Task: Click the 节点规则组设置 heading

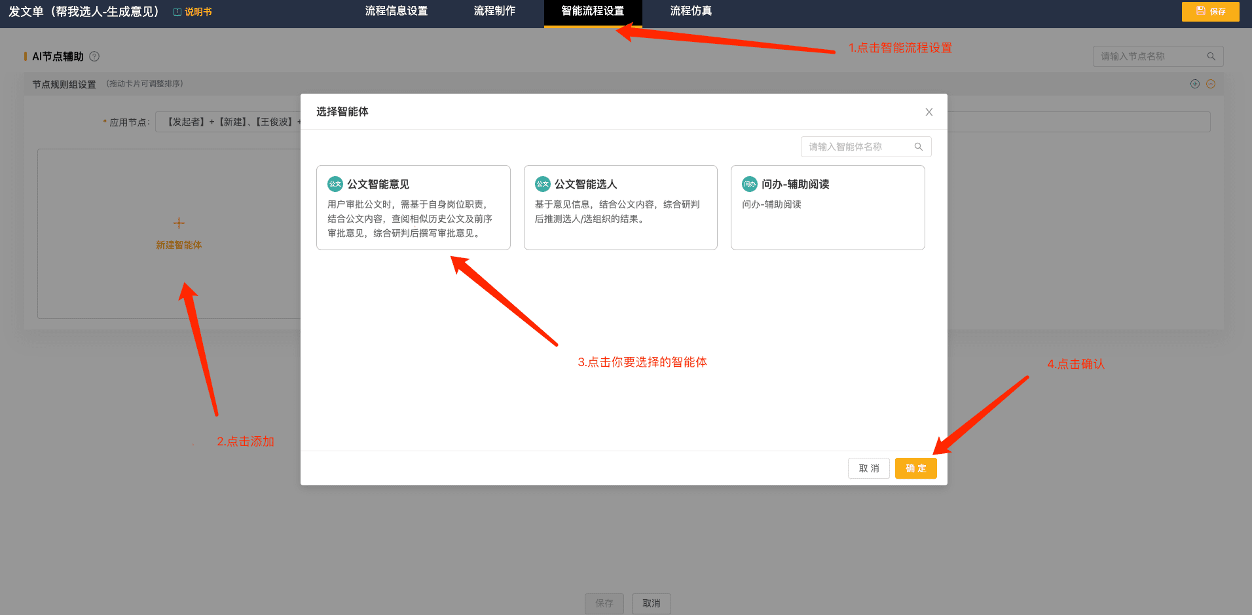Action: [64, 84]
